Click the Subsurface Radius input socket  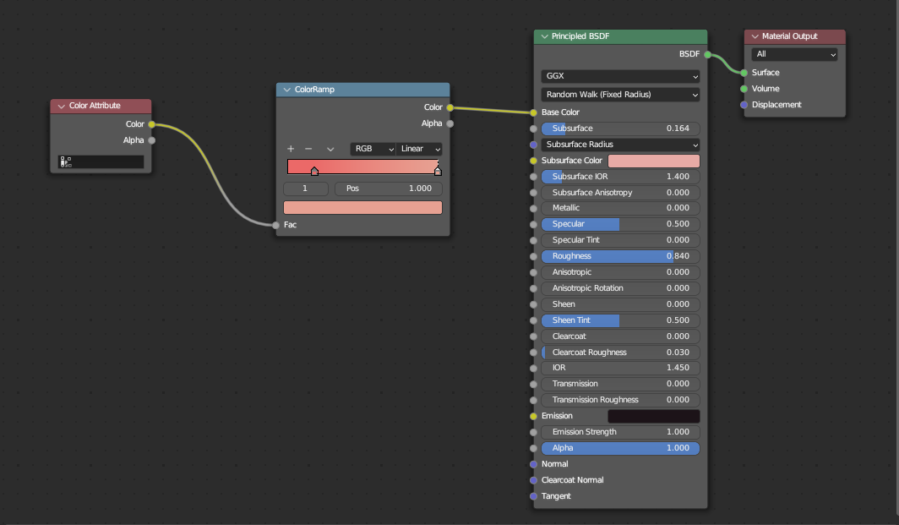tap(534, 145)
